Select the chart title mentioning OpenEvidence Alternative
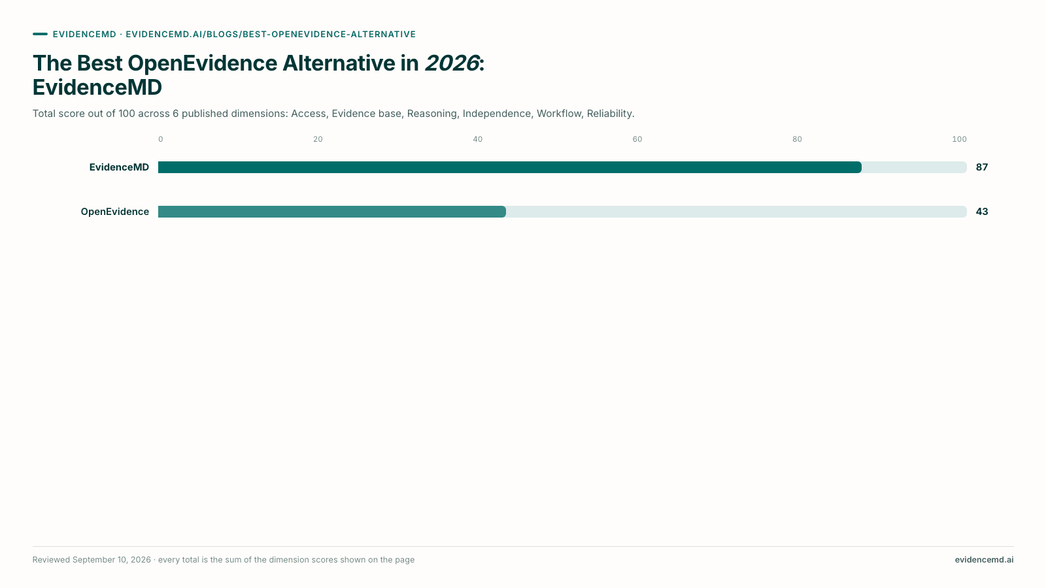1046x588 pixels. click(x=259, y=75)
